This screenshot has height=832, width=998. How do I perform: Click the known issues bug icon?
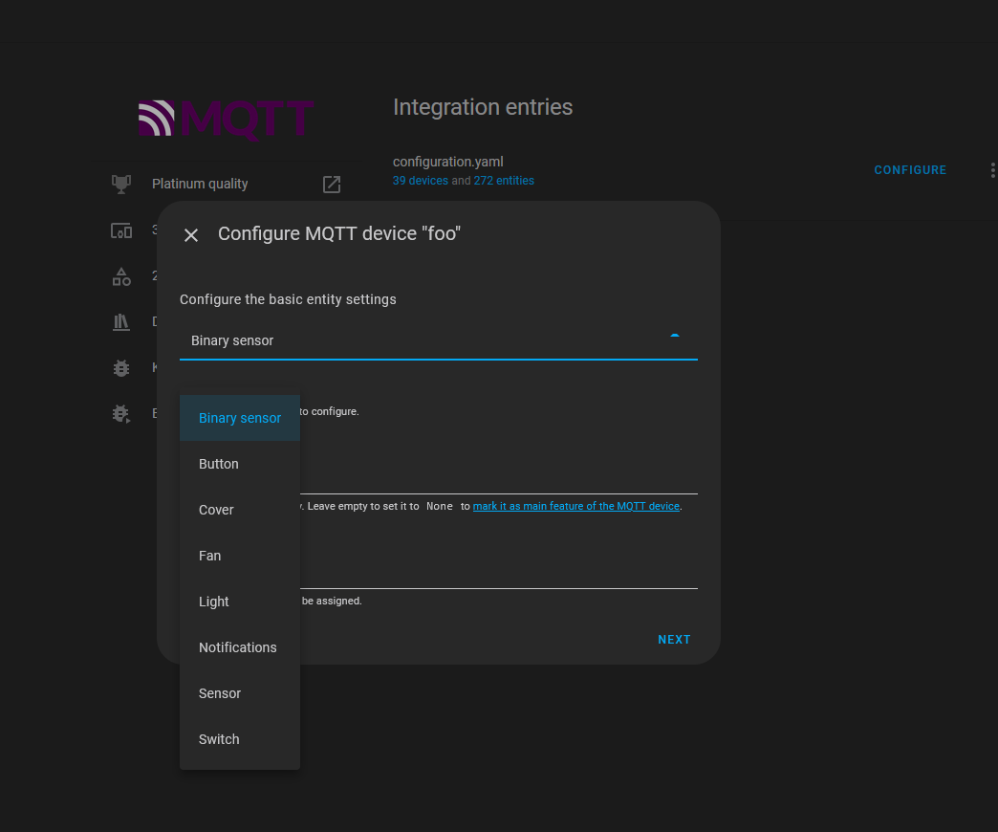tap(121, 367)
